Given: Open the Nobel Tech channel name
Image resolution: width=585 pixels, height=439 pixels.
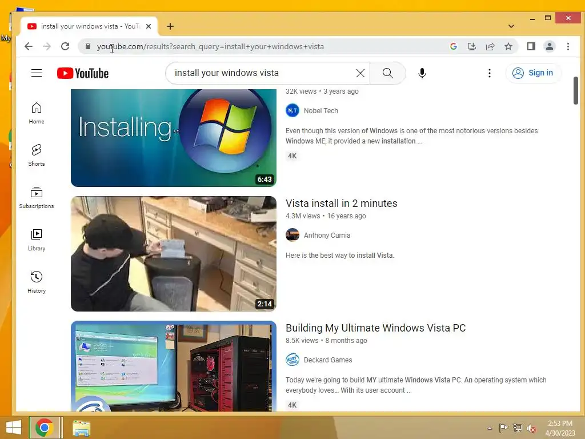Looking at the screenshot, I should (x=321, y=111).
